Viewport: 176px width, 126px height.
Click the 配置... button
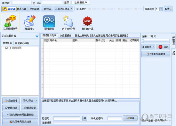point(168,9)
